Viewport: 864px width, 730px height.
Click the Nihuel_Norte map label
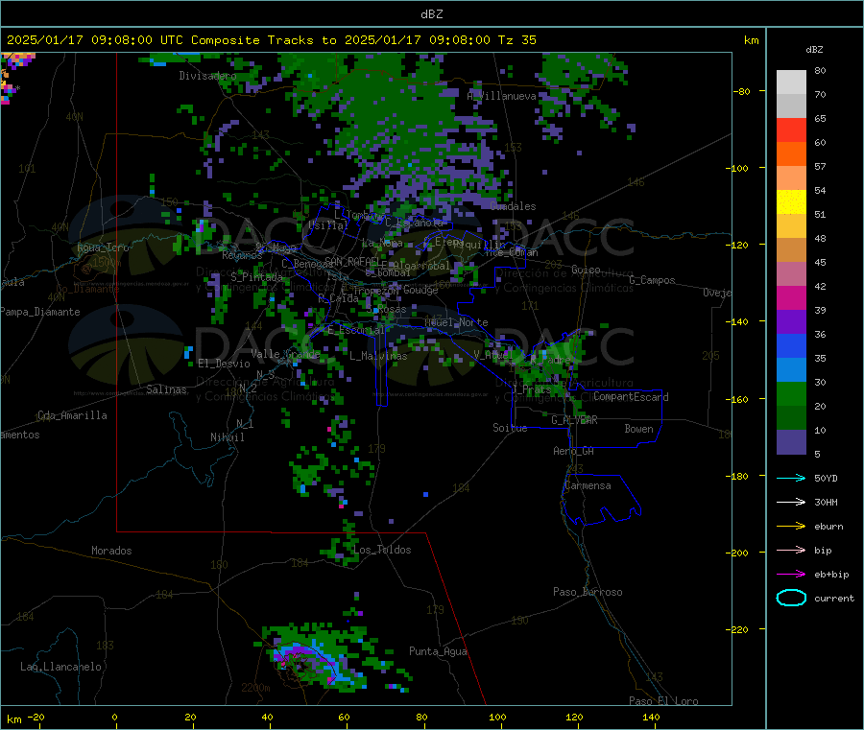(456, 322)
